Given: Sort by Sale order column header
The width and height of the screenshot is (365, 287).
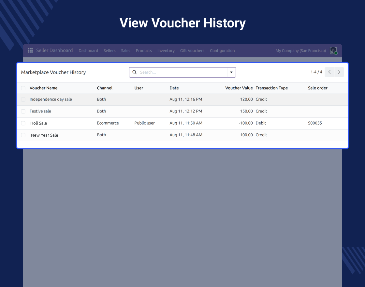Looking at the screenshot, I should (x=318, y=88).
